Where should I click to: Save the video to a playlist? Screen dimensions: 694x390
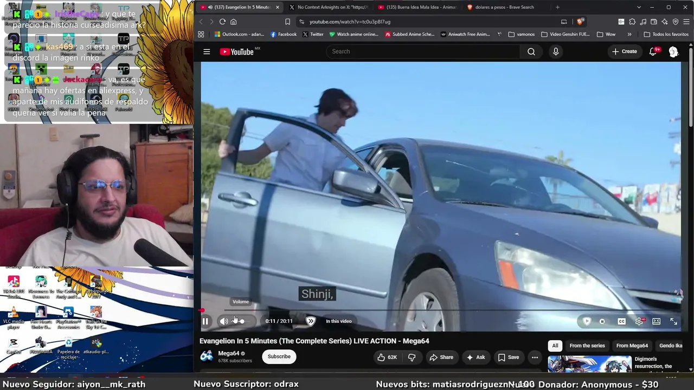[x=509, y=357]
